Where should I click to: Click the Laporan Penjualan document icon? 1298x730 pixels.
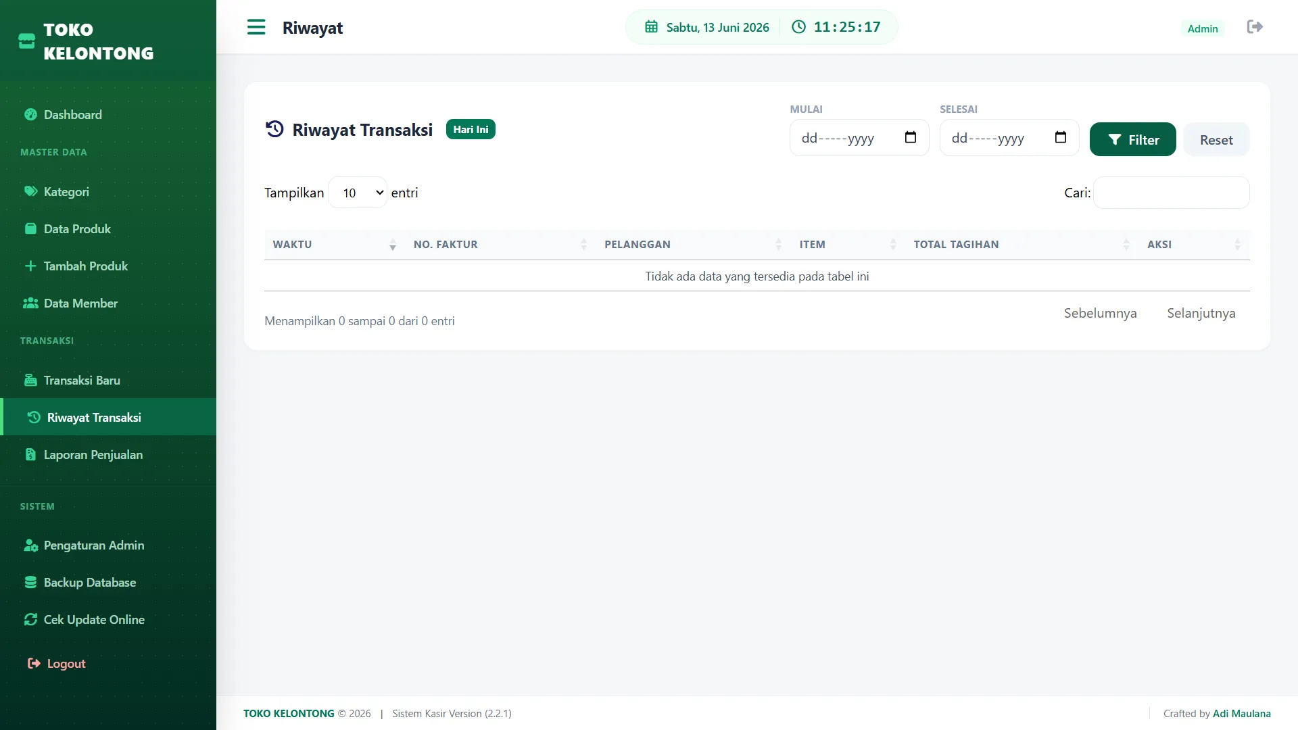30,454
